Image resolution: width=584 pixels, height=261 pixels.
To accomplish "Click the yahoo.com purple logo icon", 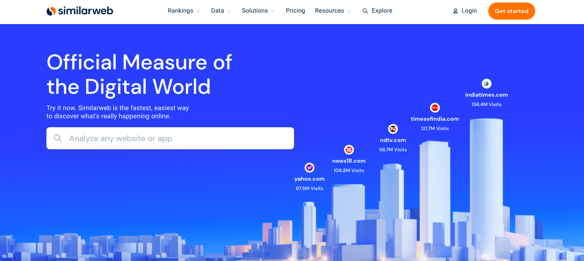I will point(310,168).
